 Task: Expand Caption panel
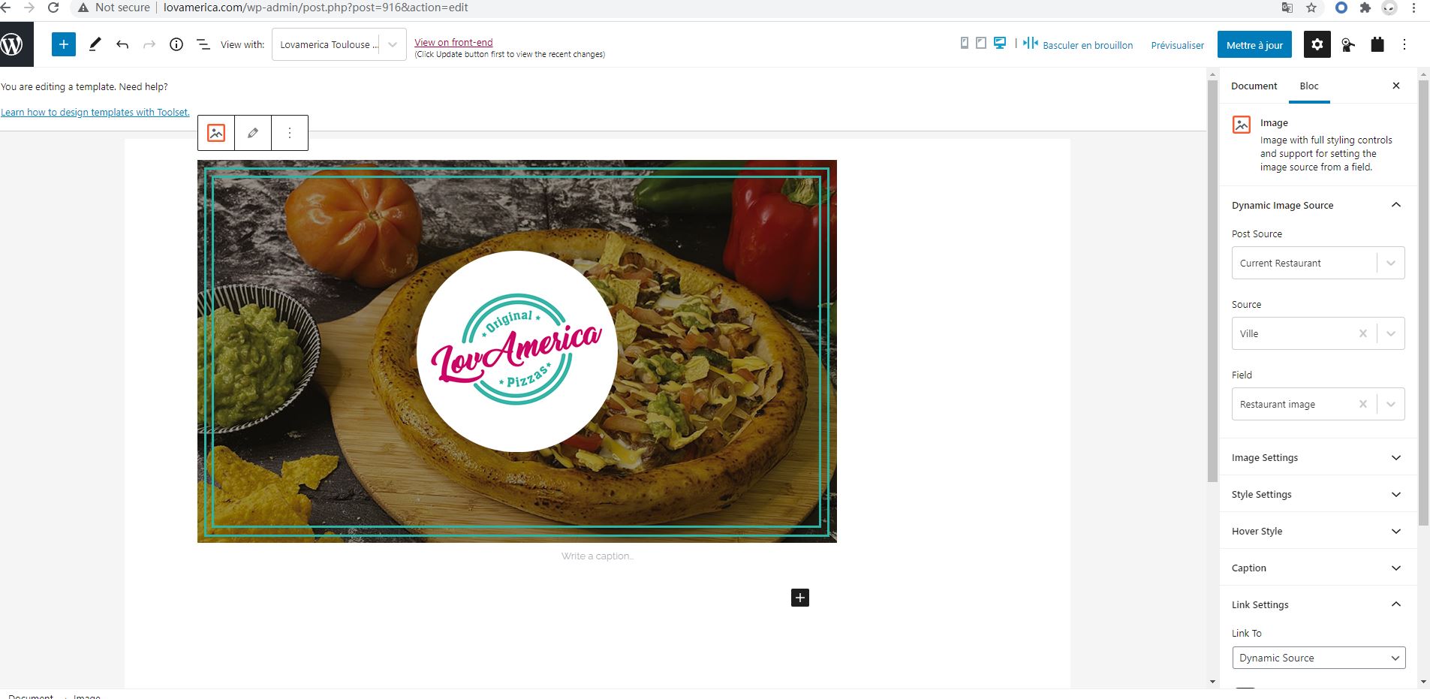(x=1318, y=568)
